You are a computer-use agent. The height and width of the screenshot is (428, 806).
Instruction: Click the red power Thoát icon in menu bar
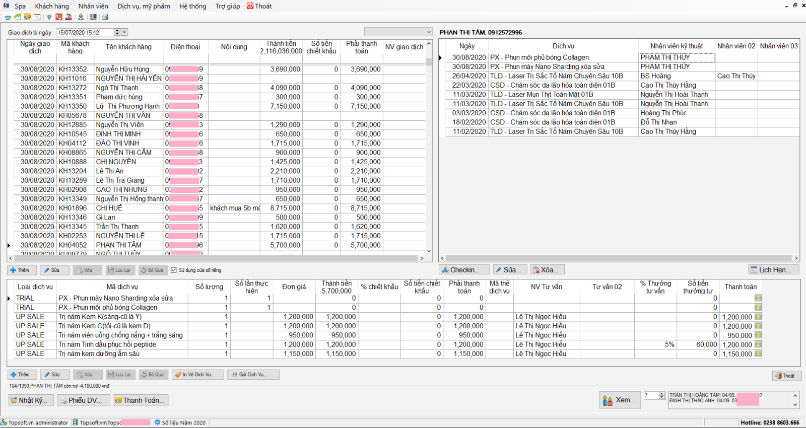[250, 6]
